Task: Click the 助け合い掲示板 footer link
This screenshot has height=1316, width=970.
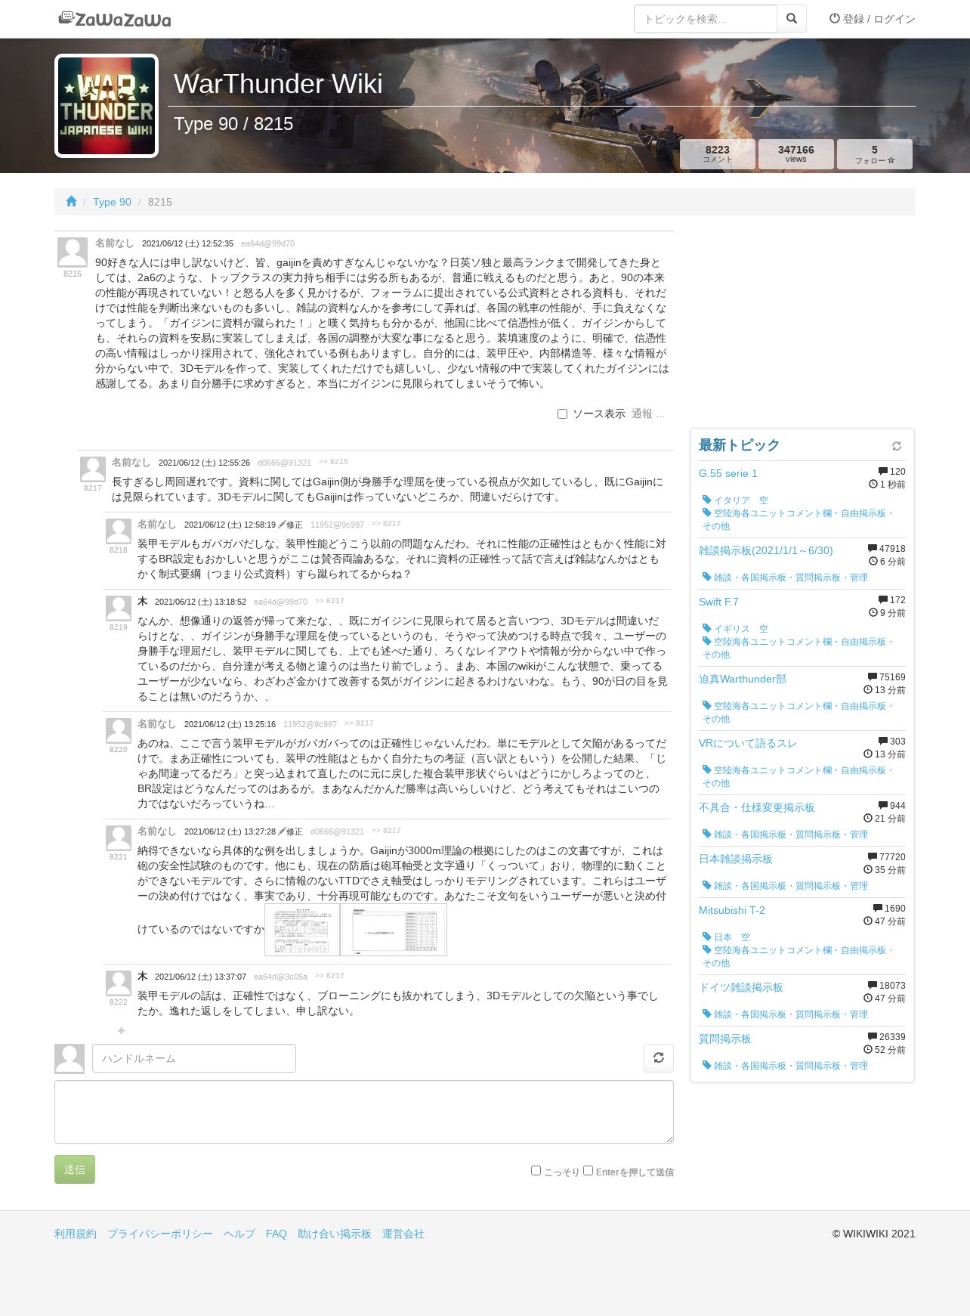Action: tap(335, 1234)
